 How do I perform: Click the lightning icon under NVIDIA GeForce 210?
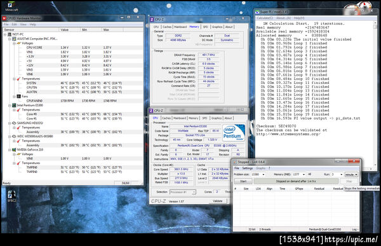tap(18, 154)
